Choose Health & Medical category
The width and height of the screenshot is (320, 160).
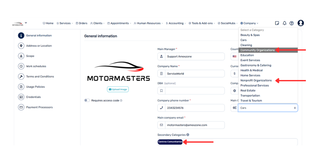click(x=268, y=70)
